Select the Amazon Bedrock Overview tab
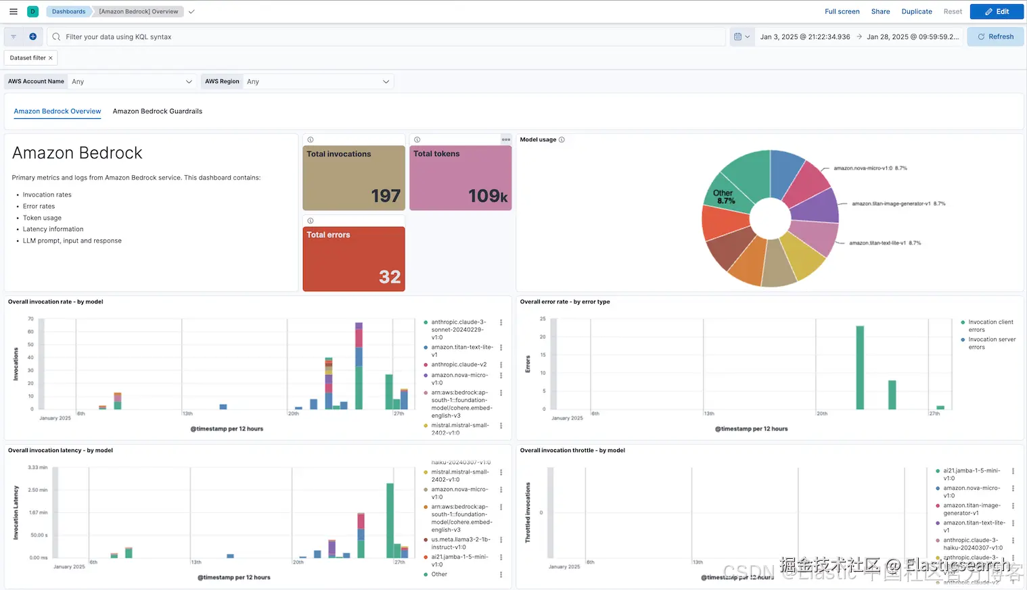Screen dimensions: 1027x590 click(58, 112)
